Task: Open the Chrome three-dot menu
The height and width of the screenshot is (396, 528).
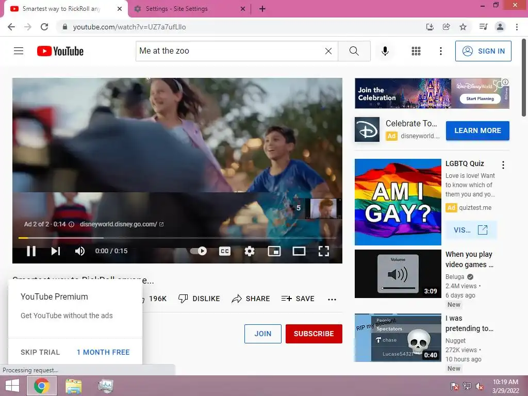Action: (517, 27)
